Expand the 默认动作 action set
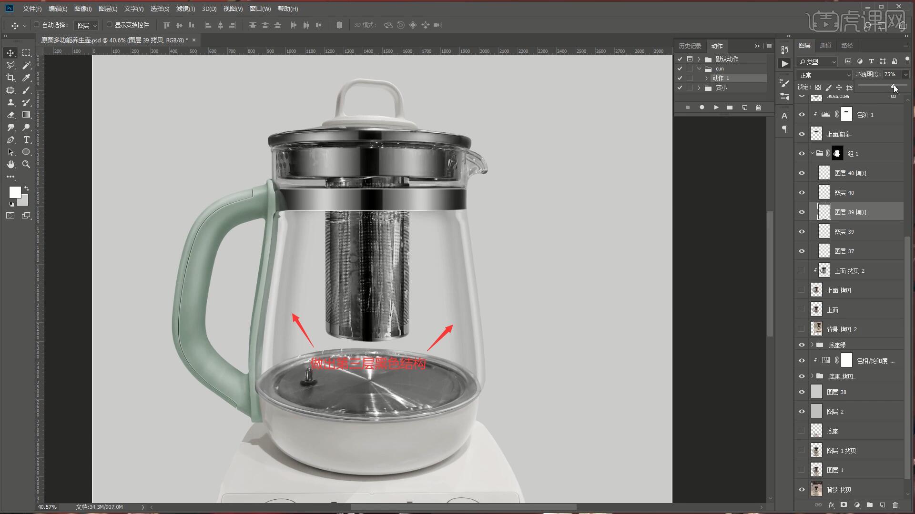915x514 pixels. click(699, 59)
